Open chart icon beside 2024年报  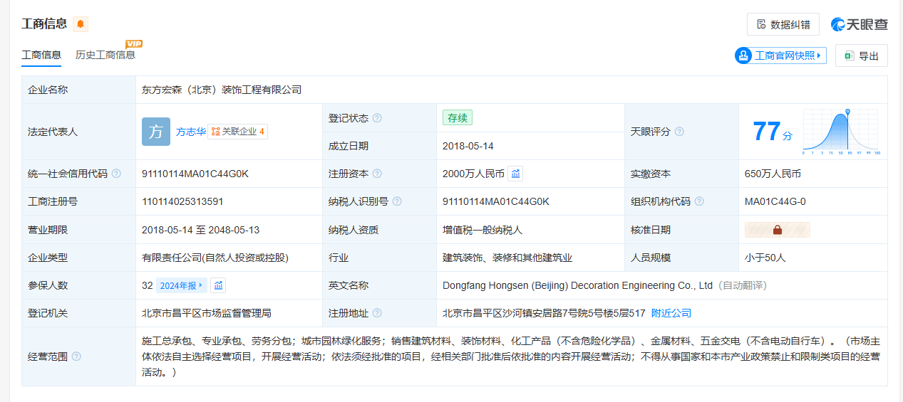(218, 285)
